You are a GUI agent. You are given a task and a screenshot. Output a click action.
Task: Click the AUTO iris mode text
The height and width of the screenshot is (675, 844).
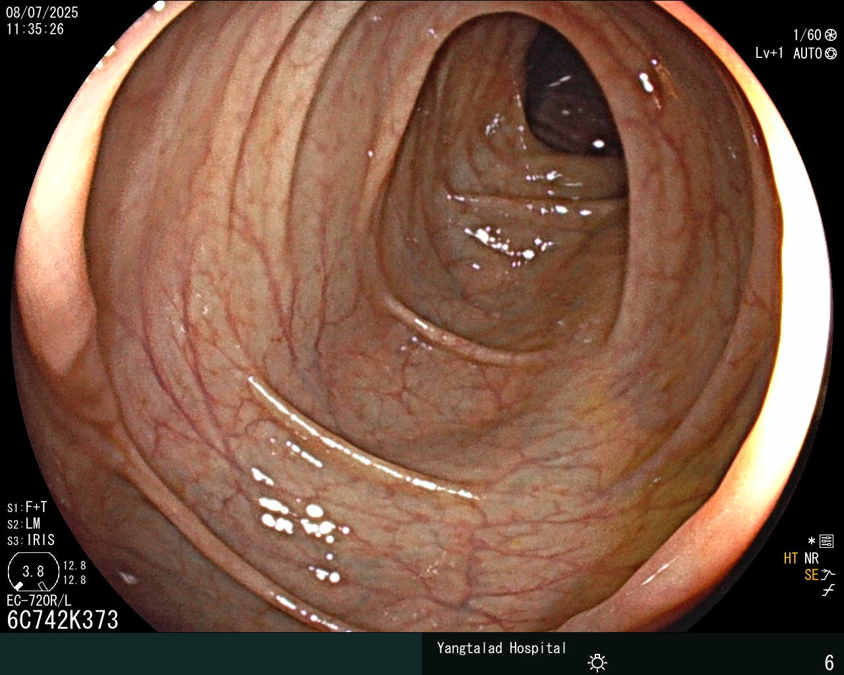(808, 53)
